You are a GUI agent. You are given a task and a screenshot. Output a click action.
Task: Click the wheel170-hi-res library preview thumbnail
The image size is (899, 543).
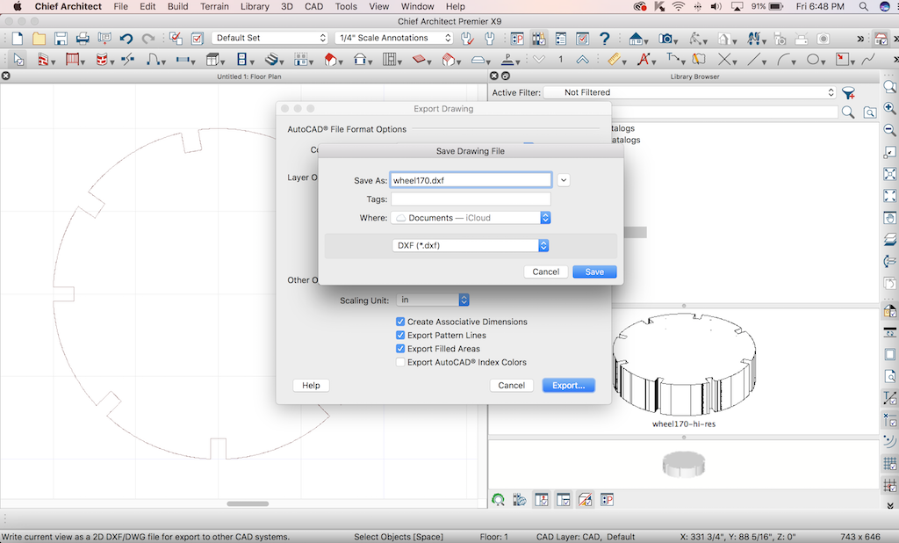pos(683,366)
